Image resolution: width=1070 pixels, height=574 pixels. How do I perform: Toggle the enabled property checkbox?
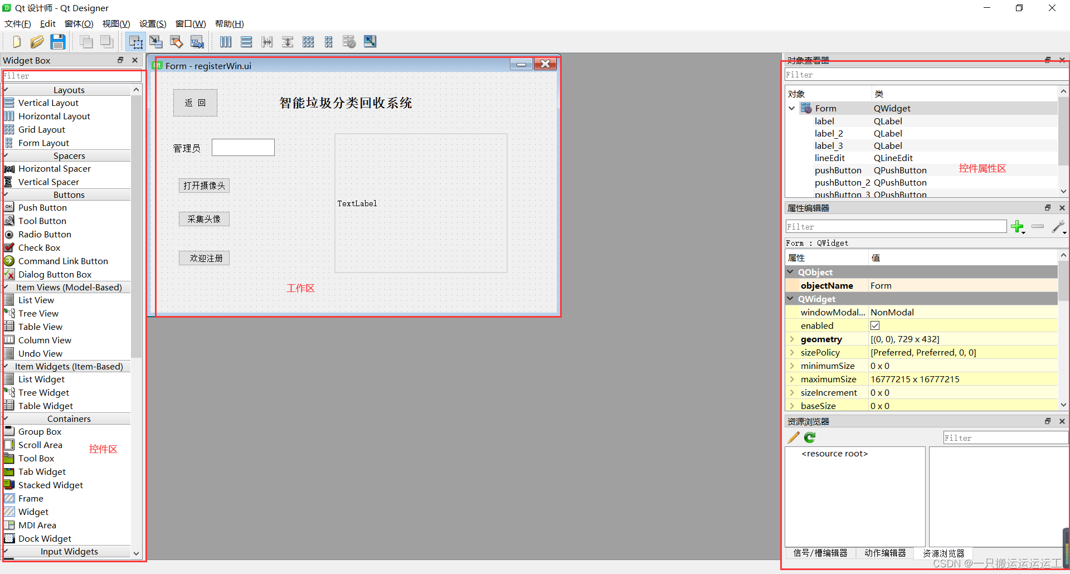[875, 325]
